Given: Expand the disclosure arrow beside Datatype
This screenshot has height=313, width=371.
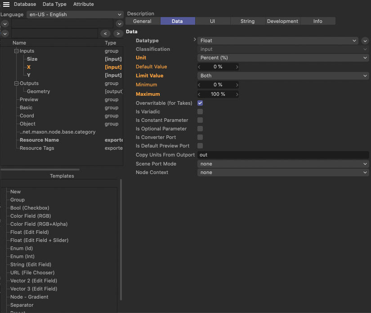Looking at the screenshot, I should 194,40.
